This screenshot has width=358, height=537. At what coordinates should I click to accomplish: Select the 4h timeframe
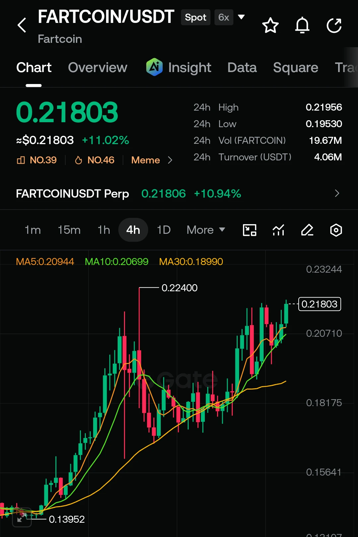(133, 230)
